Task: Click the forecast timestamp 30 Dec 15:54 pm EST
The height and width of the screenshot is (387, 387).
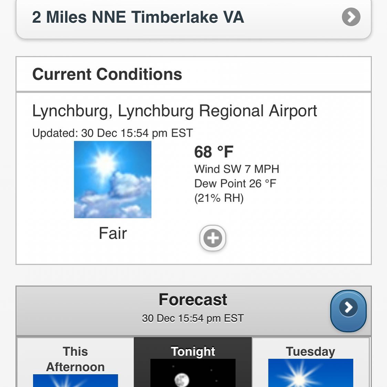Action: click(x=193, y=318)
